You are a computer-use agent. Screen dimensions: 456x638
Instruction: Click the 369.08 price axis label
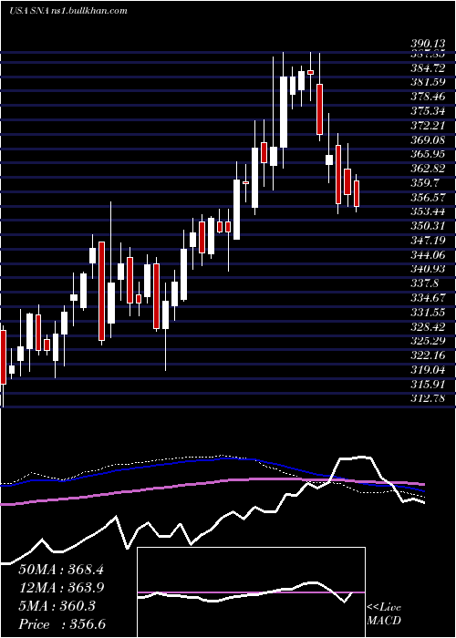coord(427,140)
